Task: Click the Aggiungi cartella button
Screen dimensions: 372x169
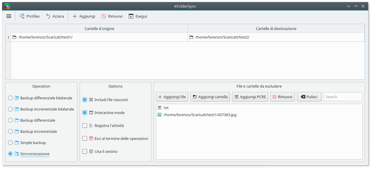Action: coord(210,97)
